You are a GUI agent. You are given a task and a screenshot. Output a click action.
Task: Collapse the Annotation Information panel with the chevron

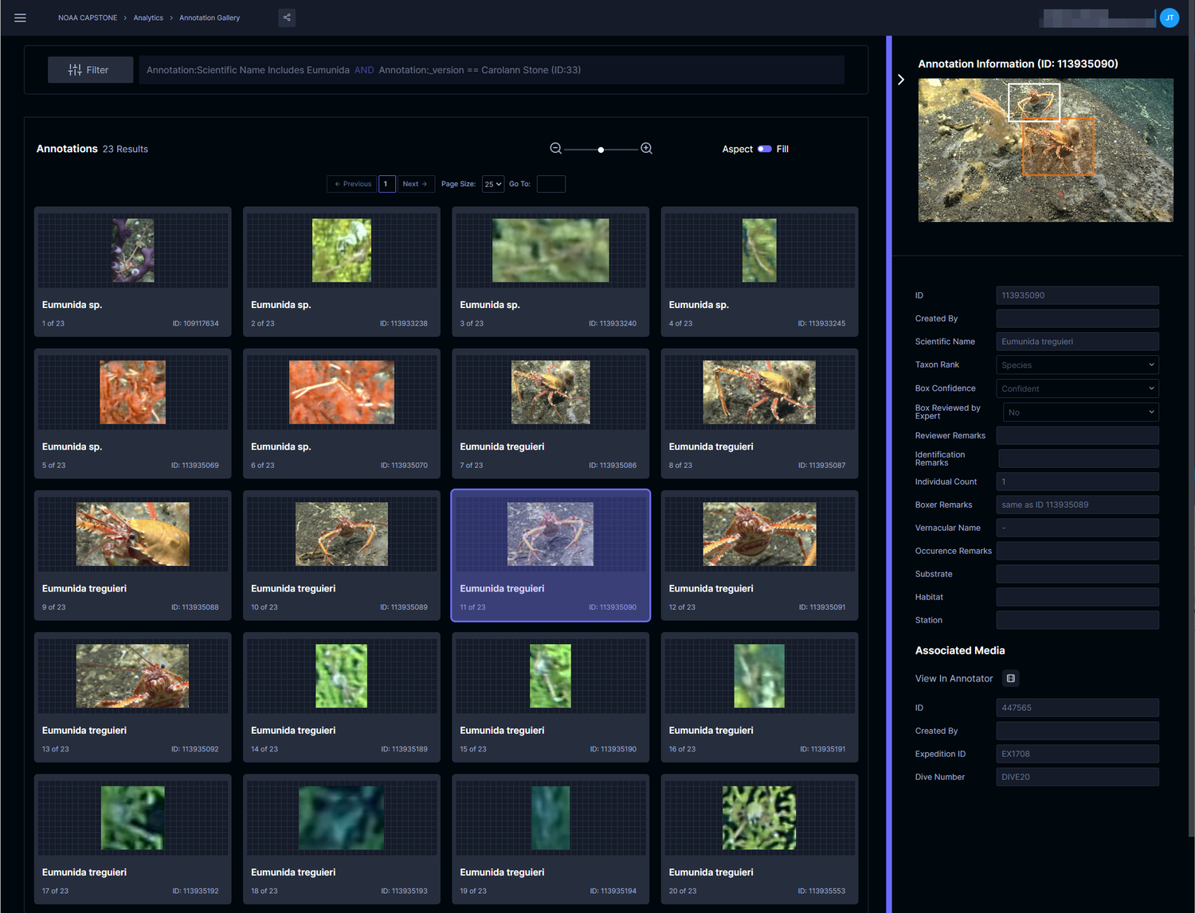pos(901,80)
